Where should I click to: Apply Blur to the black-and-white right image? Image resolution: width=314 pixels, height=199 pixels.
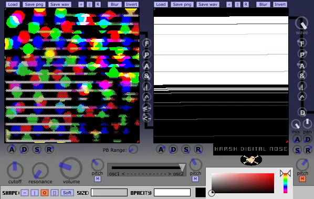[263, 4]
